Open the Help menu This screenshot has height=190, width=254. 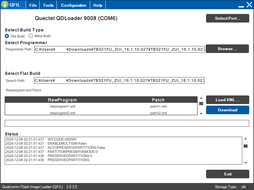click(98, 5)
